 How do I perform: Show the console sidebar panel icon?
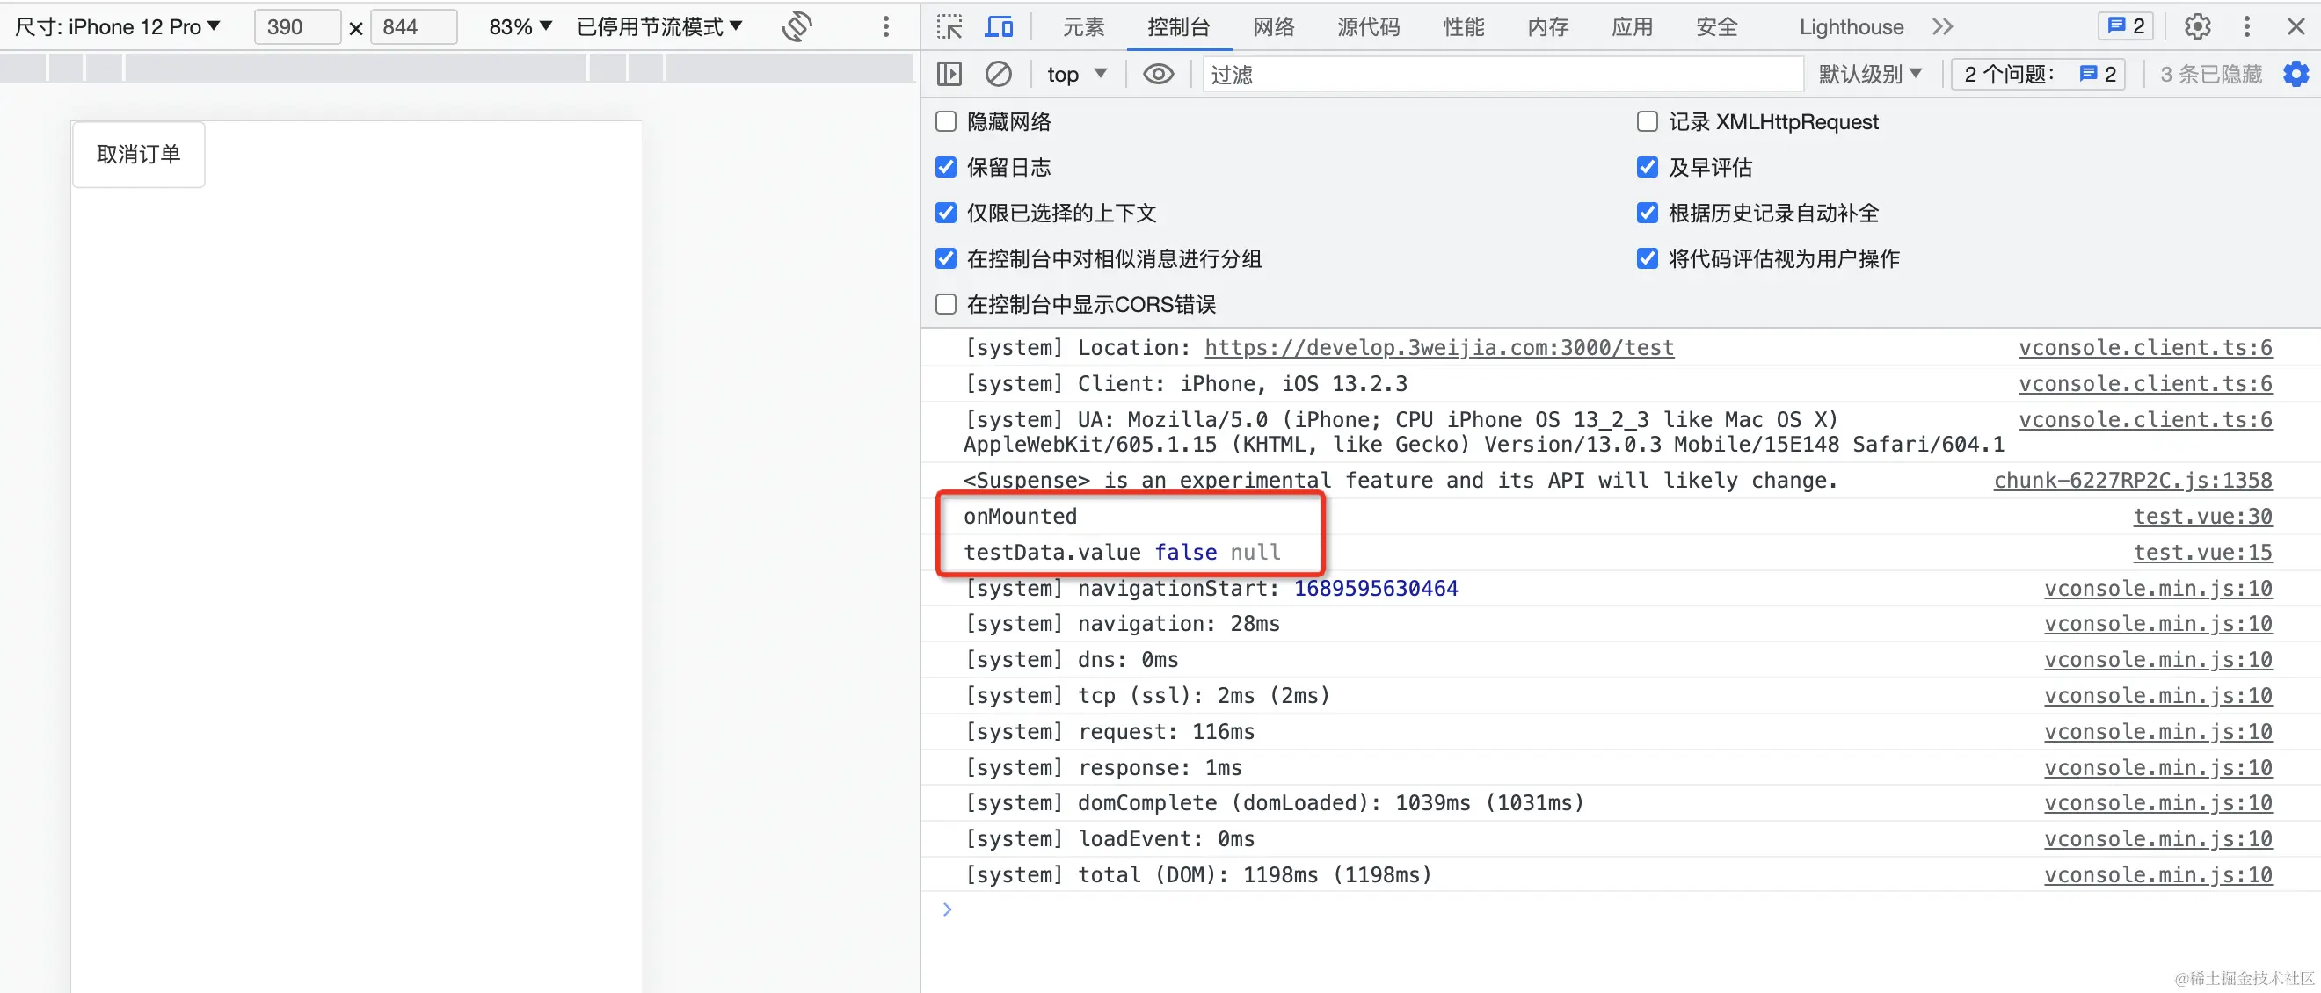(949, 74)
